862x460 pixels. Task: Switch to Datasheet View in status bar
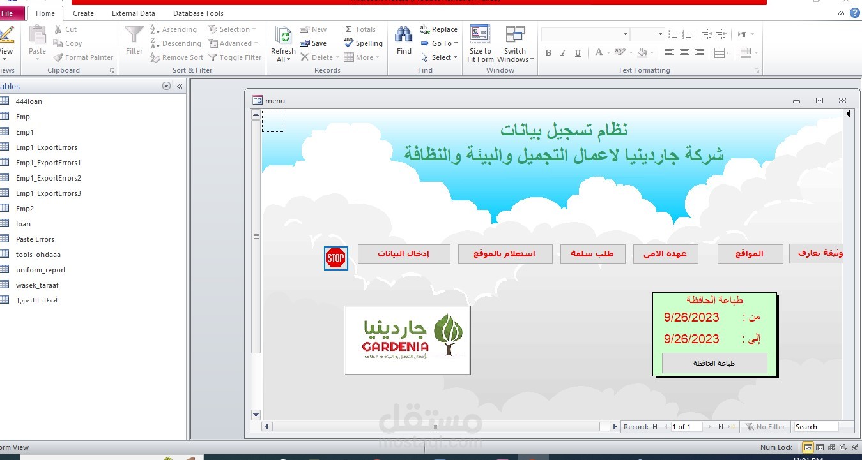(820, 447)
